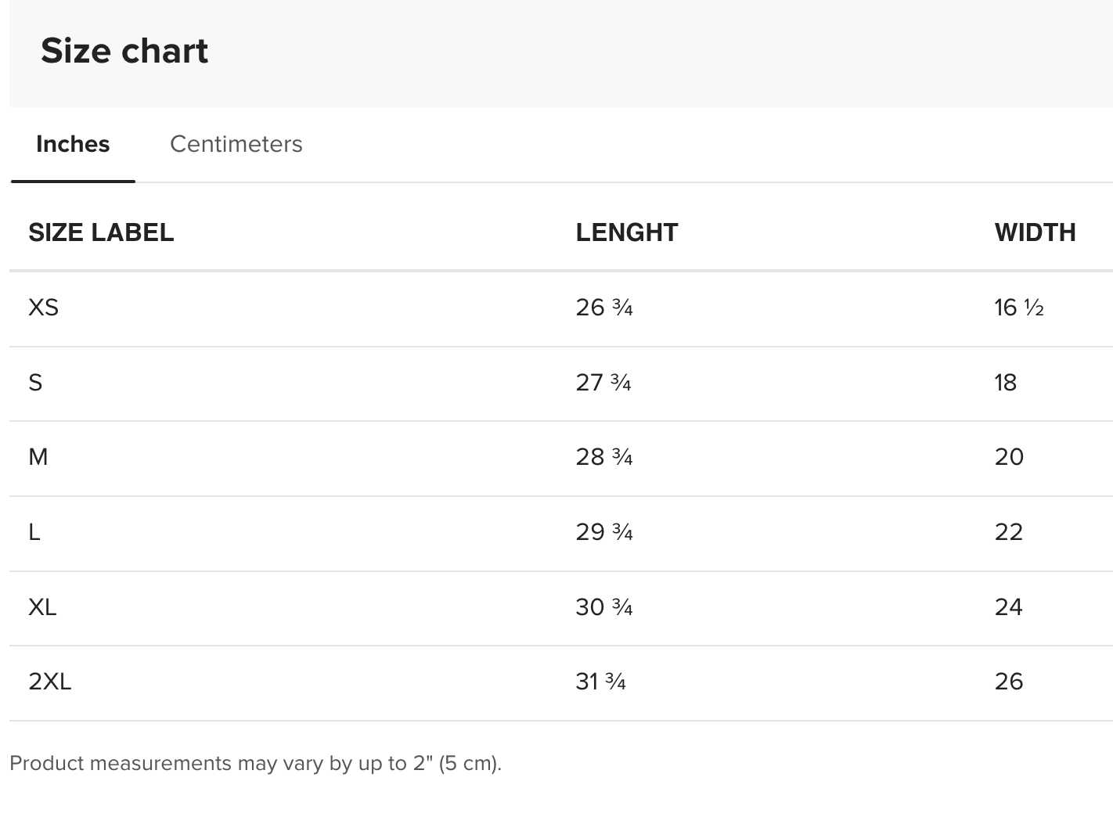Click the width value 22

(x=1008, y=532)
